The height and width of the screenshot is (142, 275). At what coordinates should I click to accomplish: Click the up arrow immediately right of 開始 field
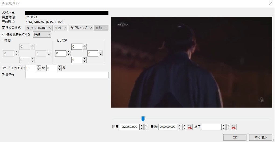click(180, 125)
